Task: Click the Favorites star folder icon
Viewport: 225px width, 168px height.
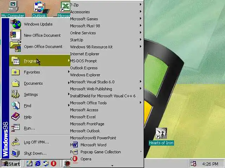Action: pyautogui.click(x=15, y=72)
